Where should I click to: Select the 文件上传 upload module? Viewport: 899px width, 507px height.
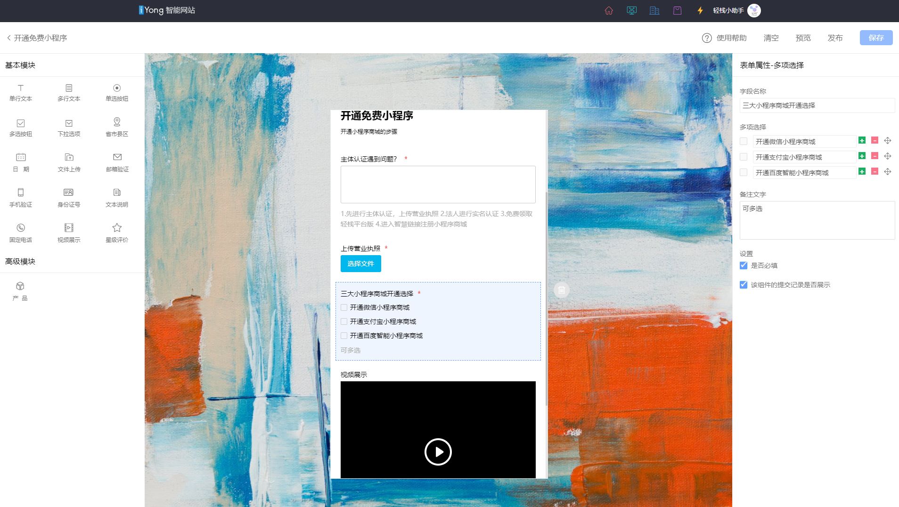tap(69, 162)
